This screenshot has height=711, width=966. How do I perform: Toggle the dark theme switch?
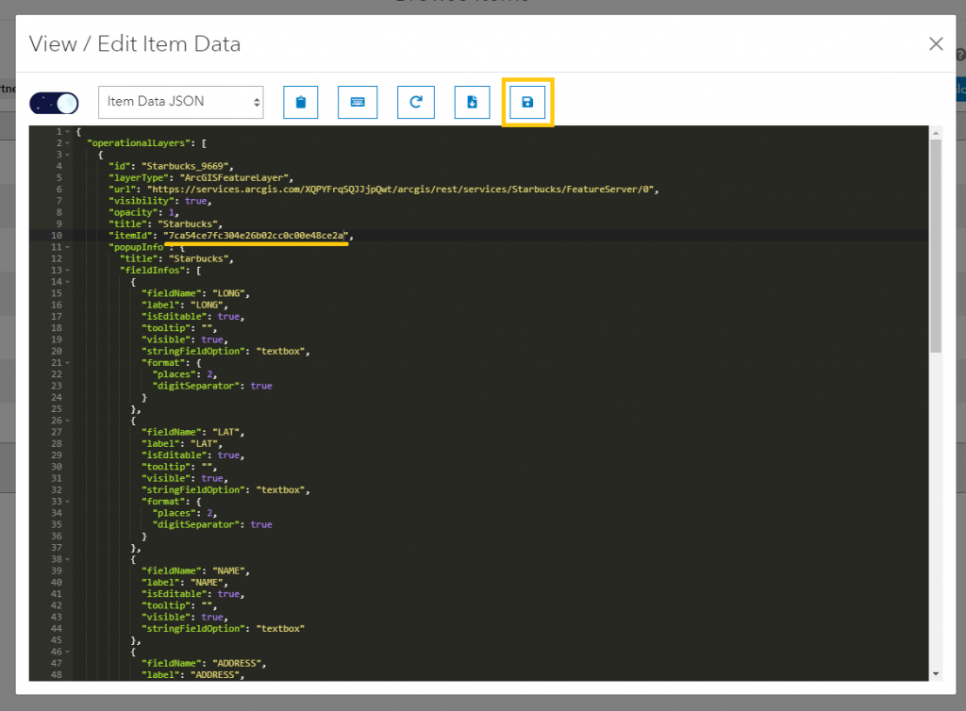tap(54, 102)
